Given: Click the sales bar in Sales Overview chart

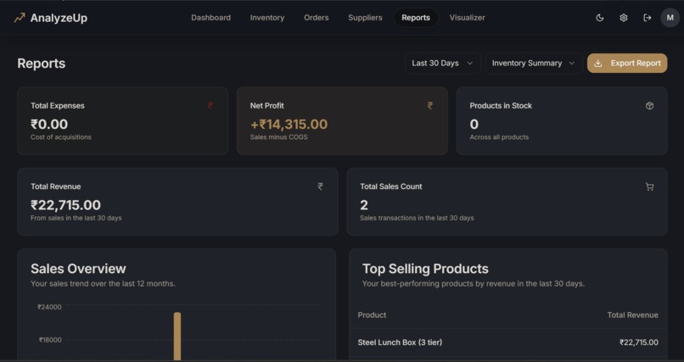Looking at the screenshot, I should click(177, 336).
